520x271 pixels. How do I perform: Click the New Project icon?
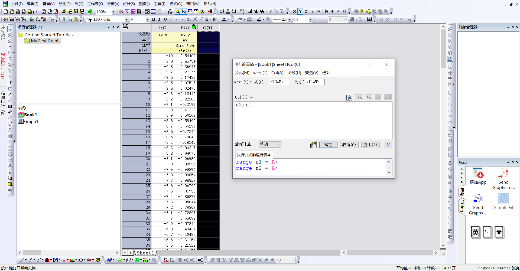pos(6,11)
